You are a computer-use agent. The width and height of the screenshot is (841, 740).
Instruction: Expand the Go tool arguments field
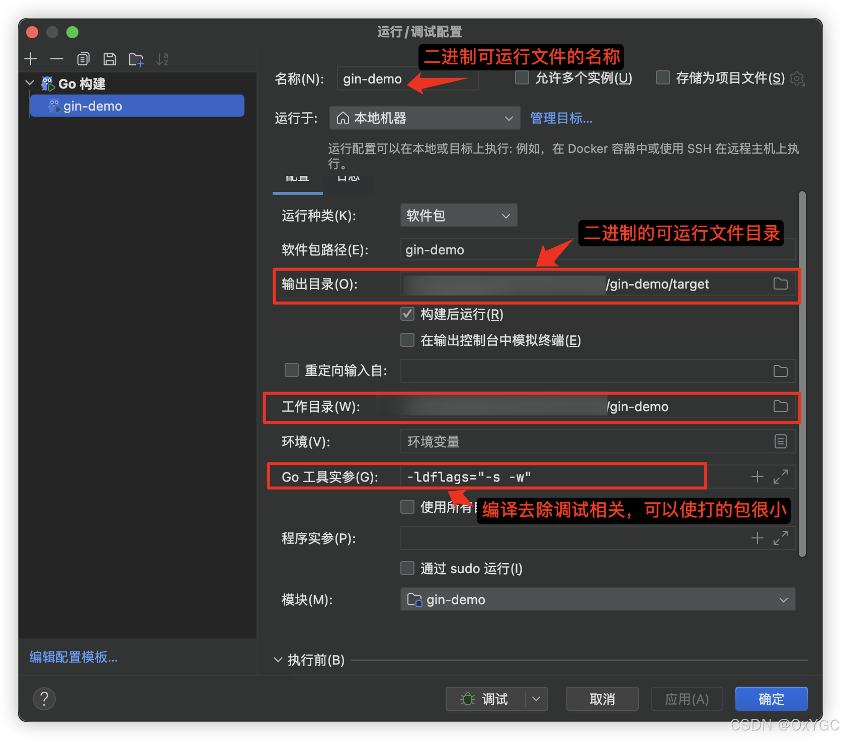click(780, 477)
